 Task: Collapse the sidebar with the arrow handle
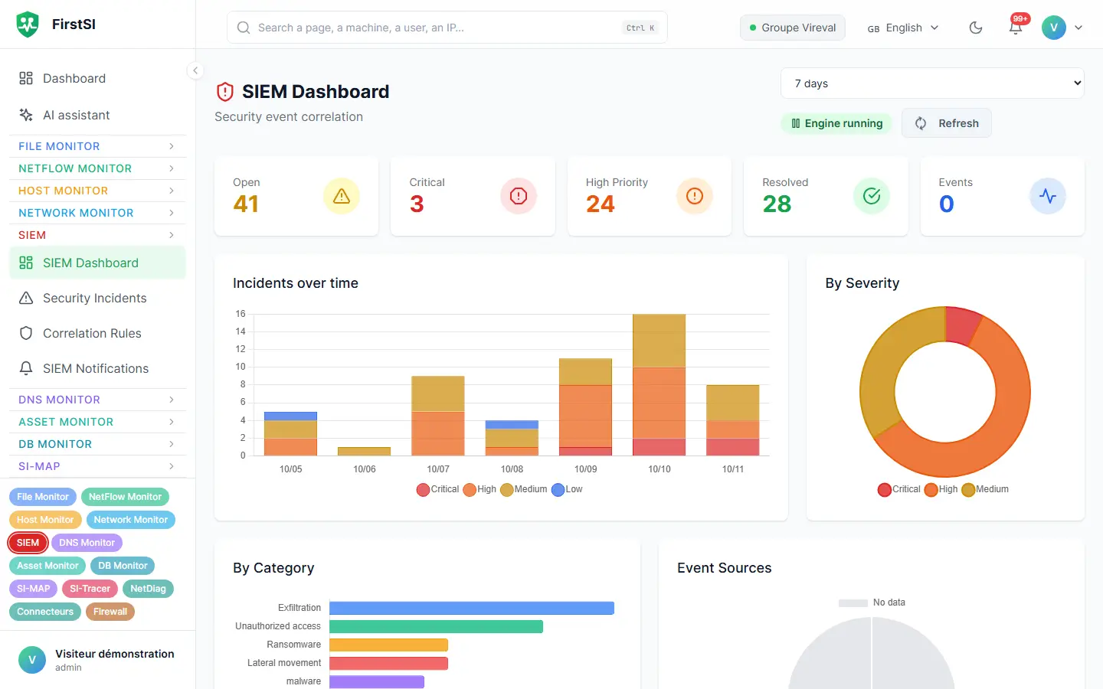pos(195,70)
